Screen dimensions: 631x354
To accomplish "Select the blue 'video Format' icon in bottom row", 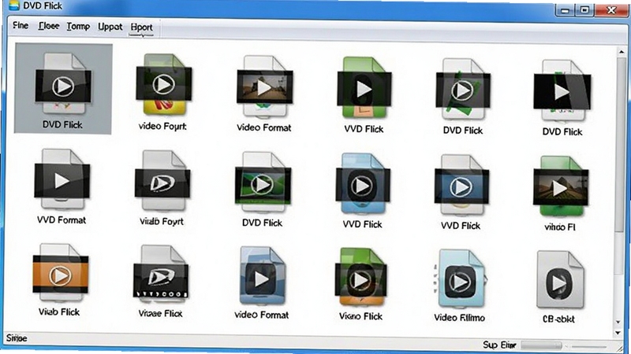I will [x=262, y=276].
